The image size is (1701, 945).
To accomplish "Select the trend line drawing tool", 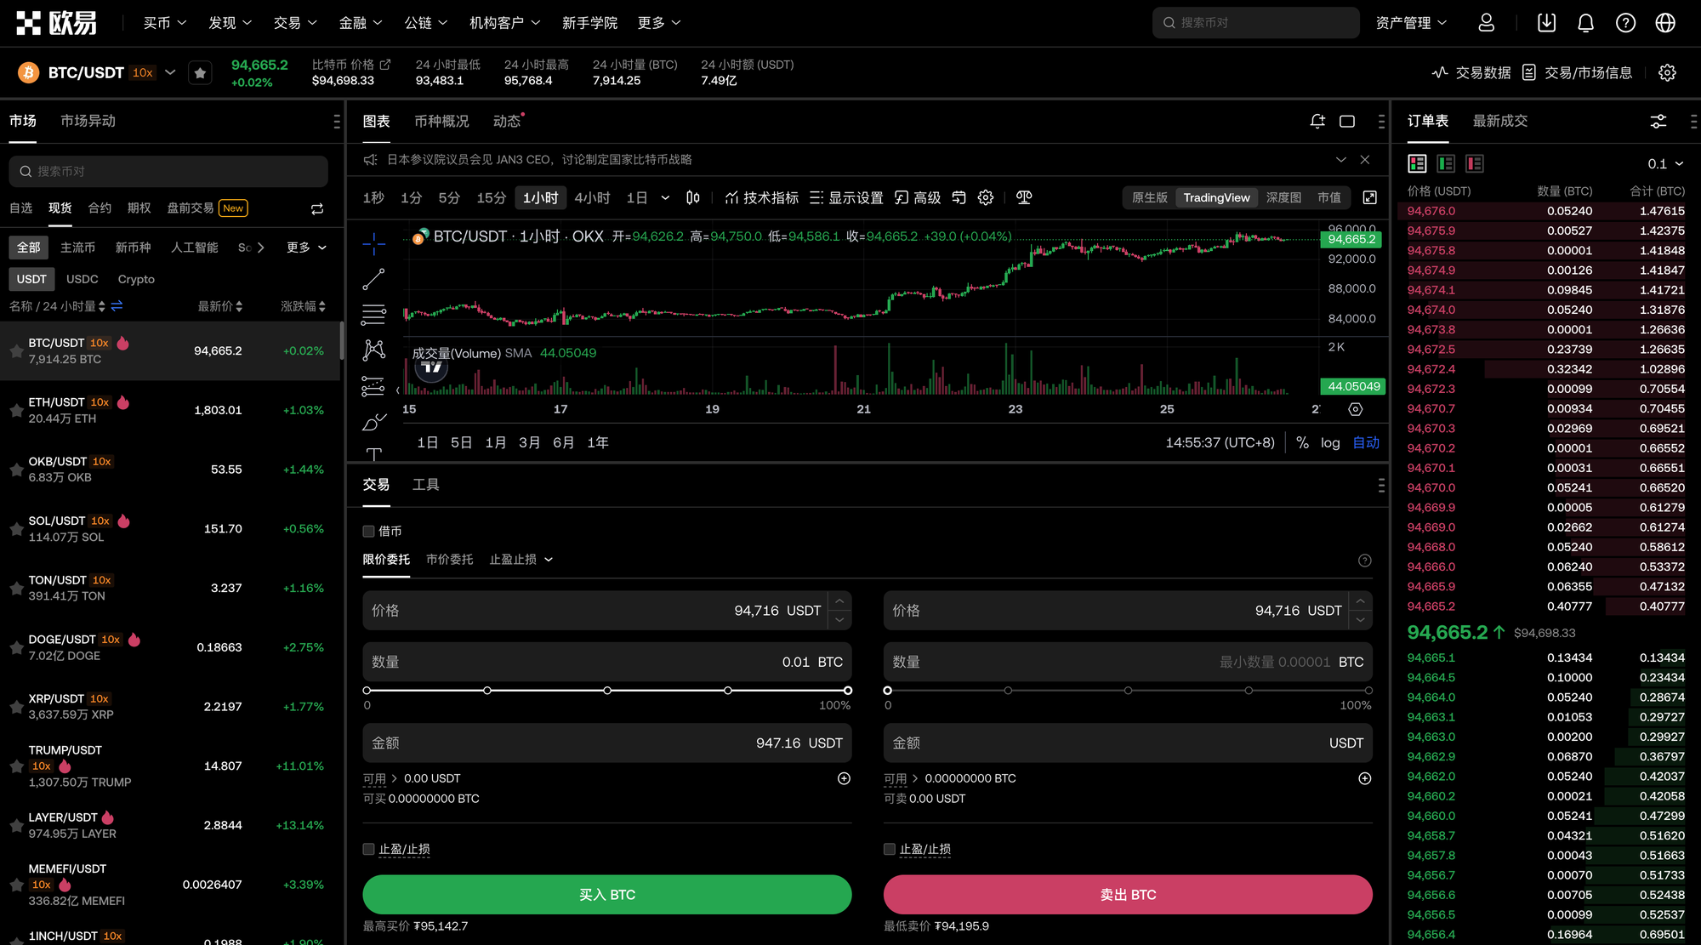I will click(x=373, y=279).
